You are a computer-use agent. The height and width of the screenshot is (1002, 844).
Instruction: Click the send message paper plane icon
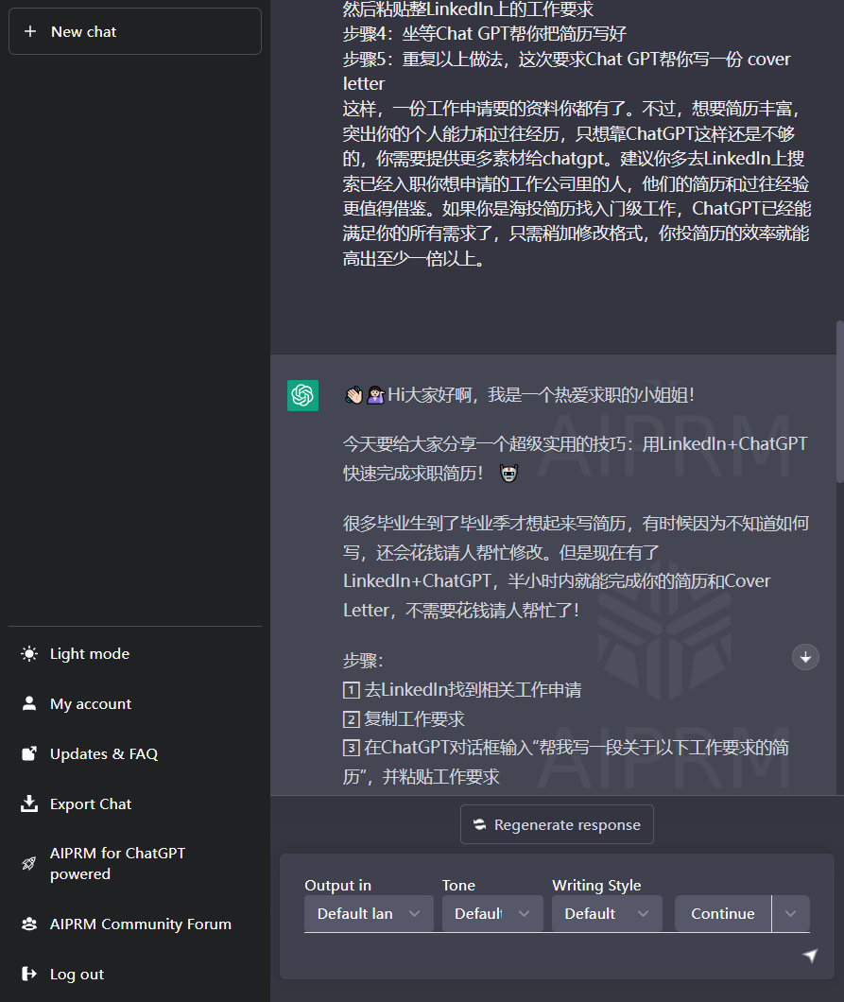[x=811, y=957]
